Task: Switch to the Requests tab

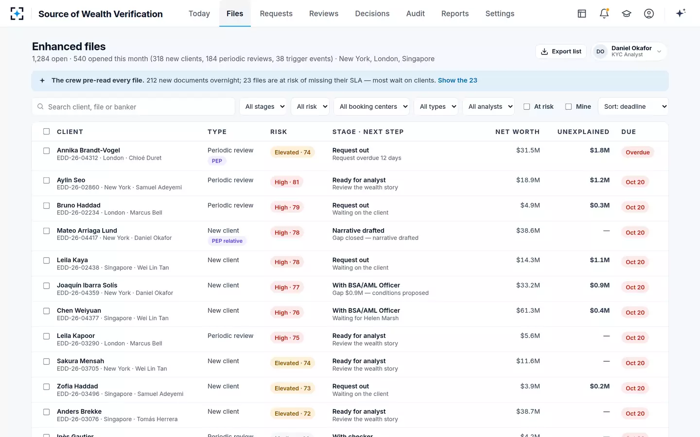Action: tap(276, 14)
